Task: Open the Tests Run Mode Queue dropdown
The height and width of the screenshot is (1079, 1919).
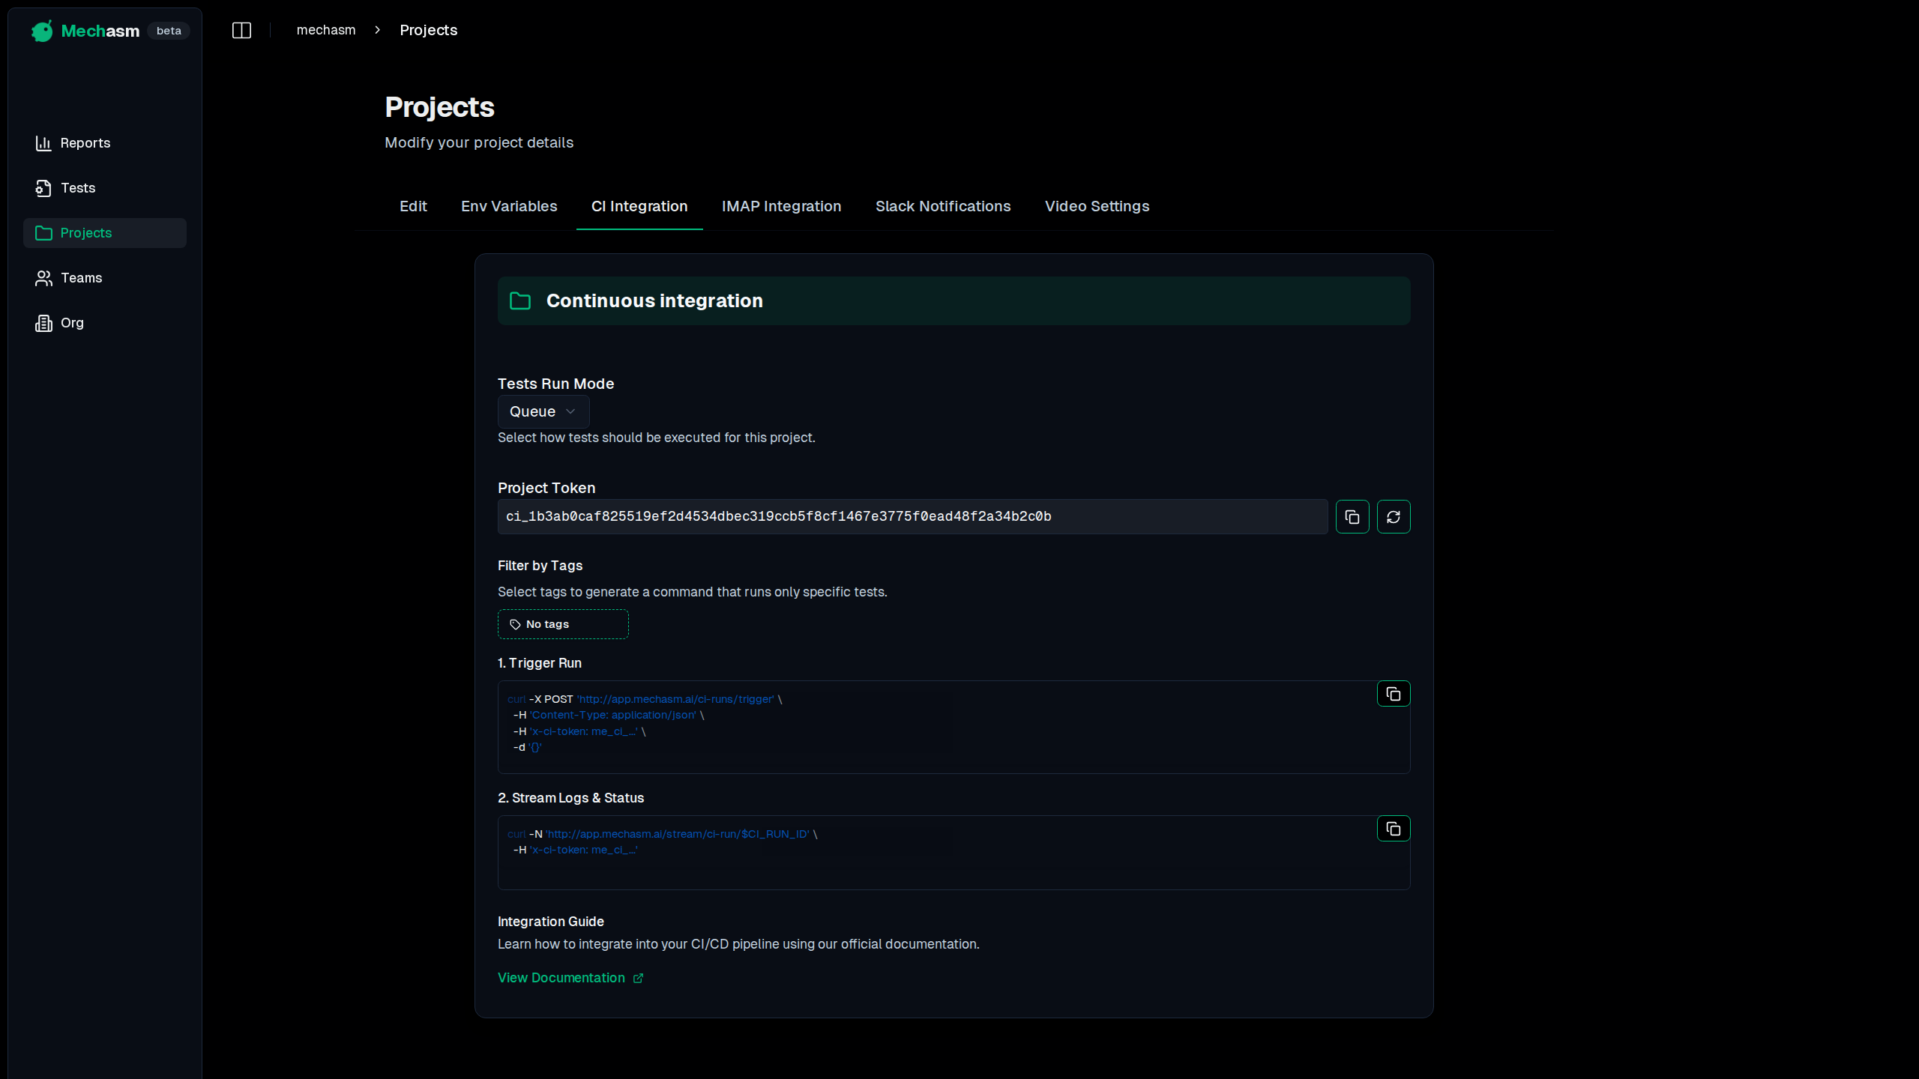Action: (x=542, y=411)
